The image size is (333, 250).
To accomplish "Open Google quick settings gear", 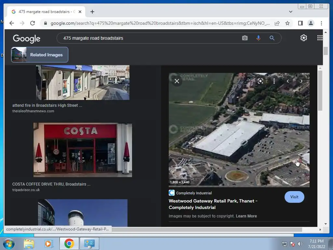I will (303, 38).
